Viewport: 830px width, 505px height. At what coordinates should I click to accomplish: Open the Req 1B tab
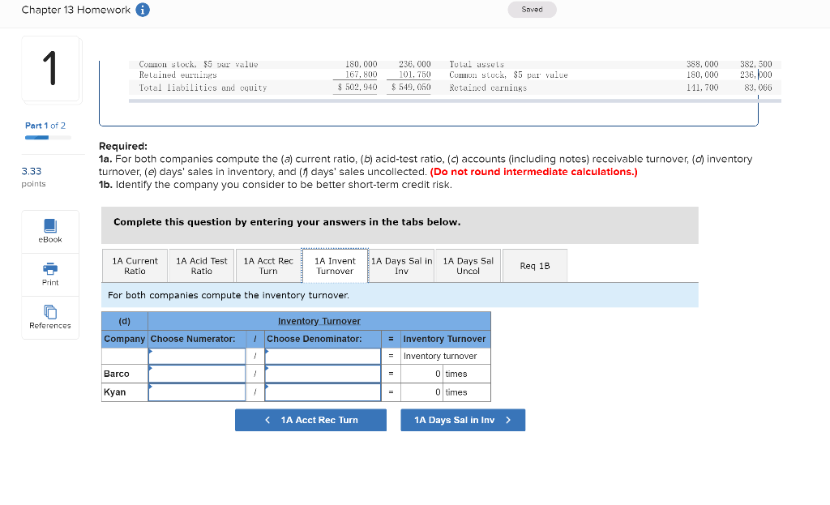tap(535, 266)
